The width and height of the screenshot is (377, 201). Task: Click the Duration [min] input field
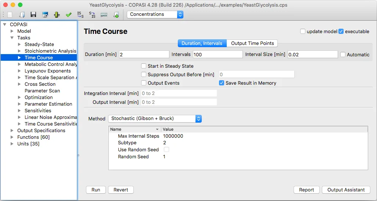coord(144,54)
